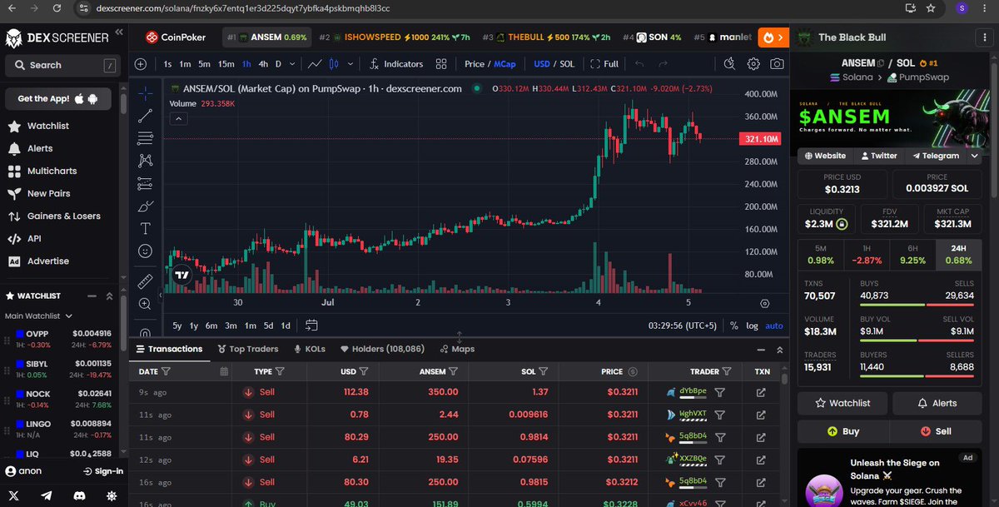Take a chart snapshot with camera icon
The width and height of the screenshot is (999, 507).
(777, 64)
